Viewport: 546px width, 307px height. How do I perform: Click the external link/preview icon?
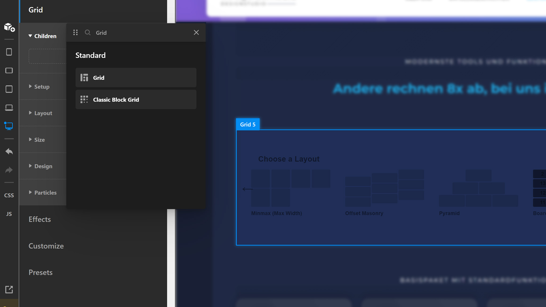point(9,289)
